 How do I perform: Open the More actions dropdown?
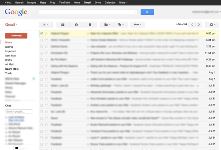click(x=137, y=25)
